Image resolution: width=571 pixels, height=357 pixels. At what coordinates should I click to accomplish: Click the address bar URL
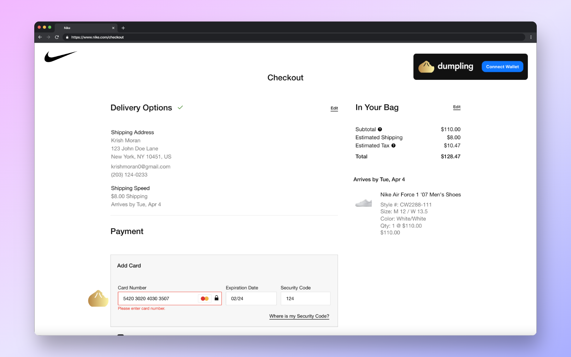[98, 37]
